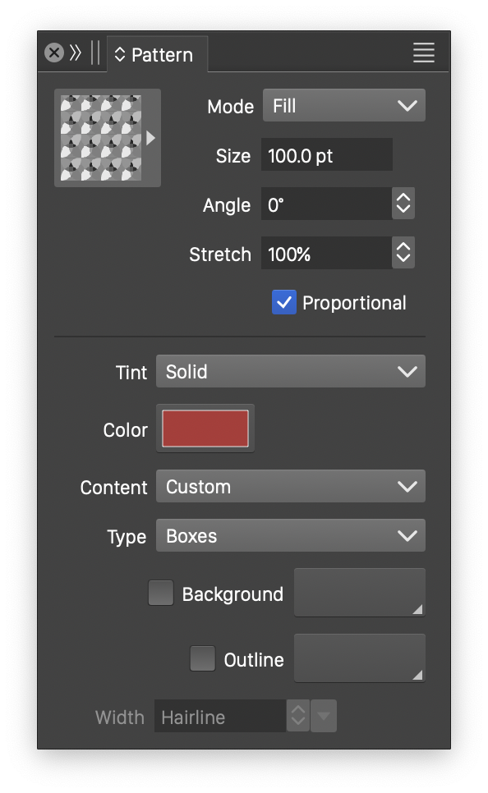Open the Mode dropdown set to Fill
The image size is (488, 793).
(x=343, y=105)
